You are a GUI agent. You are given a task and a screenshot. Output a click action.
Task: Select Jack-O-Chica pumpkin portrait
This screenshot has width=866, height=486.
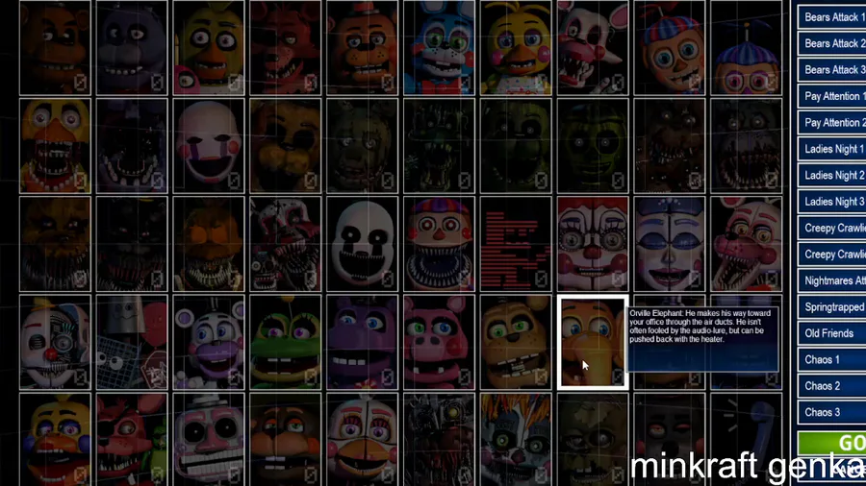click(x=208, y=244)
